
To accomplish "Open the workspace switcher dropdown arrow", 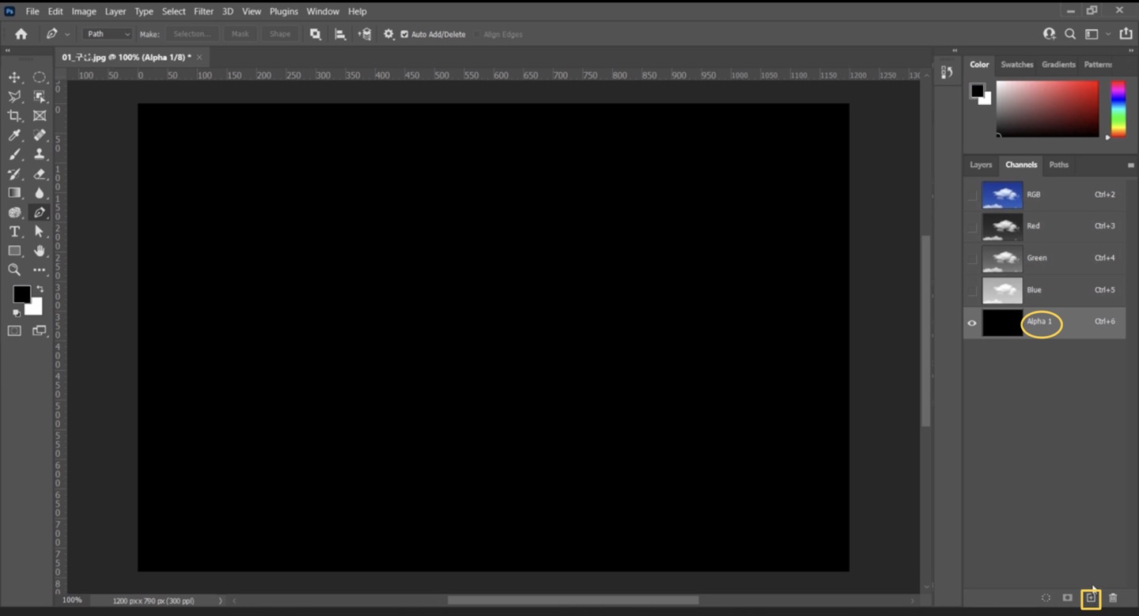I will tap(1107, 34).
